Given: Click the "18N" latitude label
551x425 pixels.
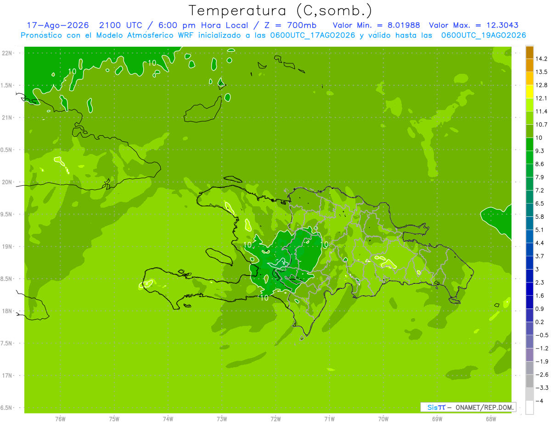Looking at the screenshot, I should [x=8, y=311].
